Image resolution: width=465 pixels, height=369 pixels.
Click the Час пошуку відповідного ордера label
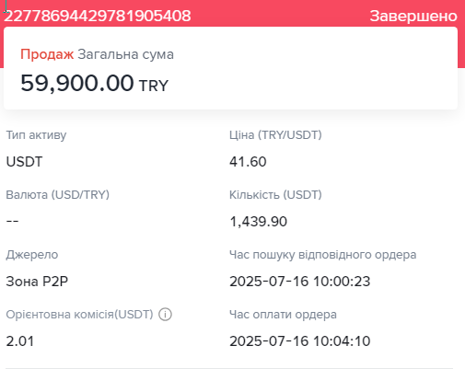tap(323, 255)
